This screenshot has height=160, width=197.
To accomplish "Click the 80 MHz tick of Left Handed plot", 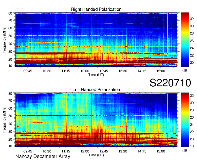I will [10, 94].
